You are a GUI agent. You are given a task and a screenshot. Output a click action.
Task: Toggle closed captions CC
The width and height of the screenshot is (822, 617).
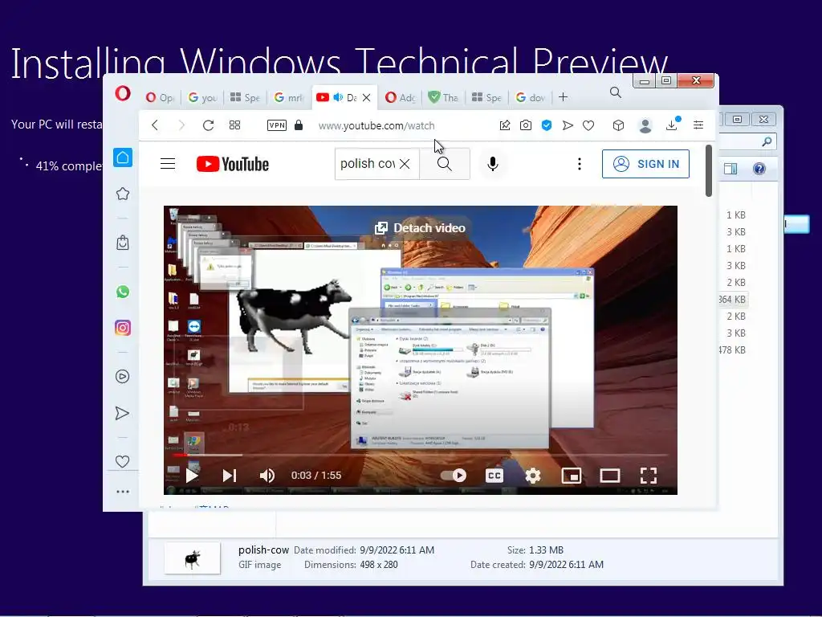(x=494, y=476)
